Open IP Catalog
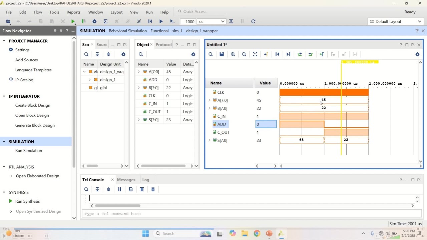Screen dimensions: 427x240 24,80
